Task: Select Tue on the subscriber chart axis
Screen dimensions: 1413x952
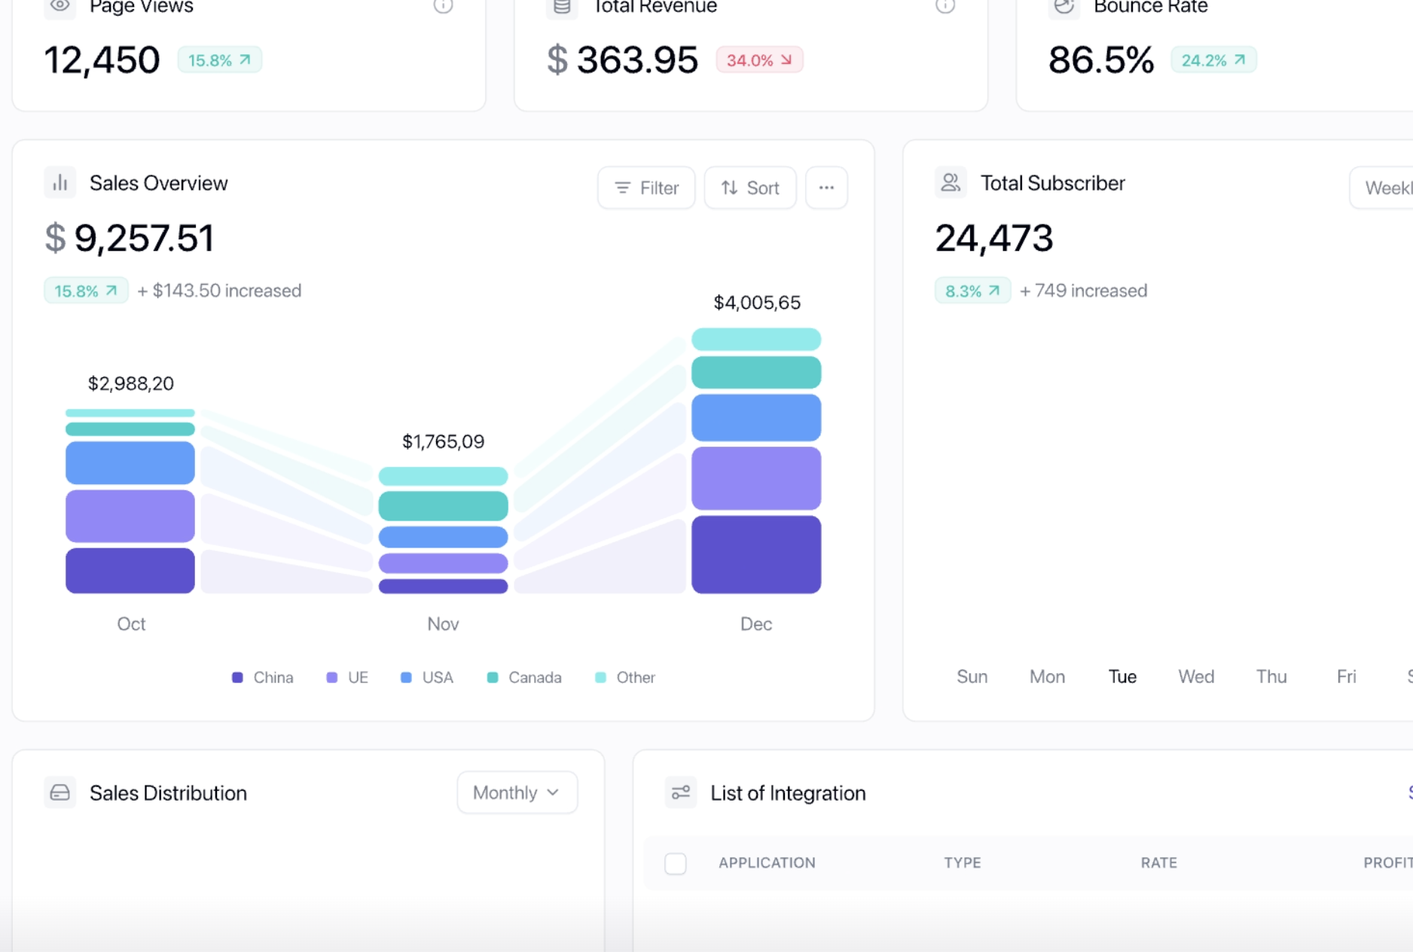Action: tap(1122, 676)
